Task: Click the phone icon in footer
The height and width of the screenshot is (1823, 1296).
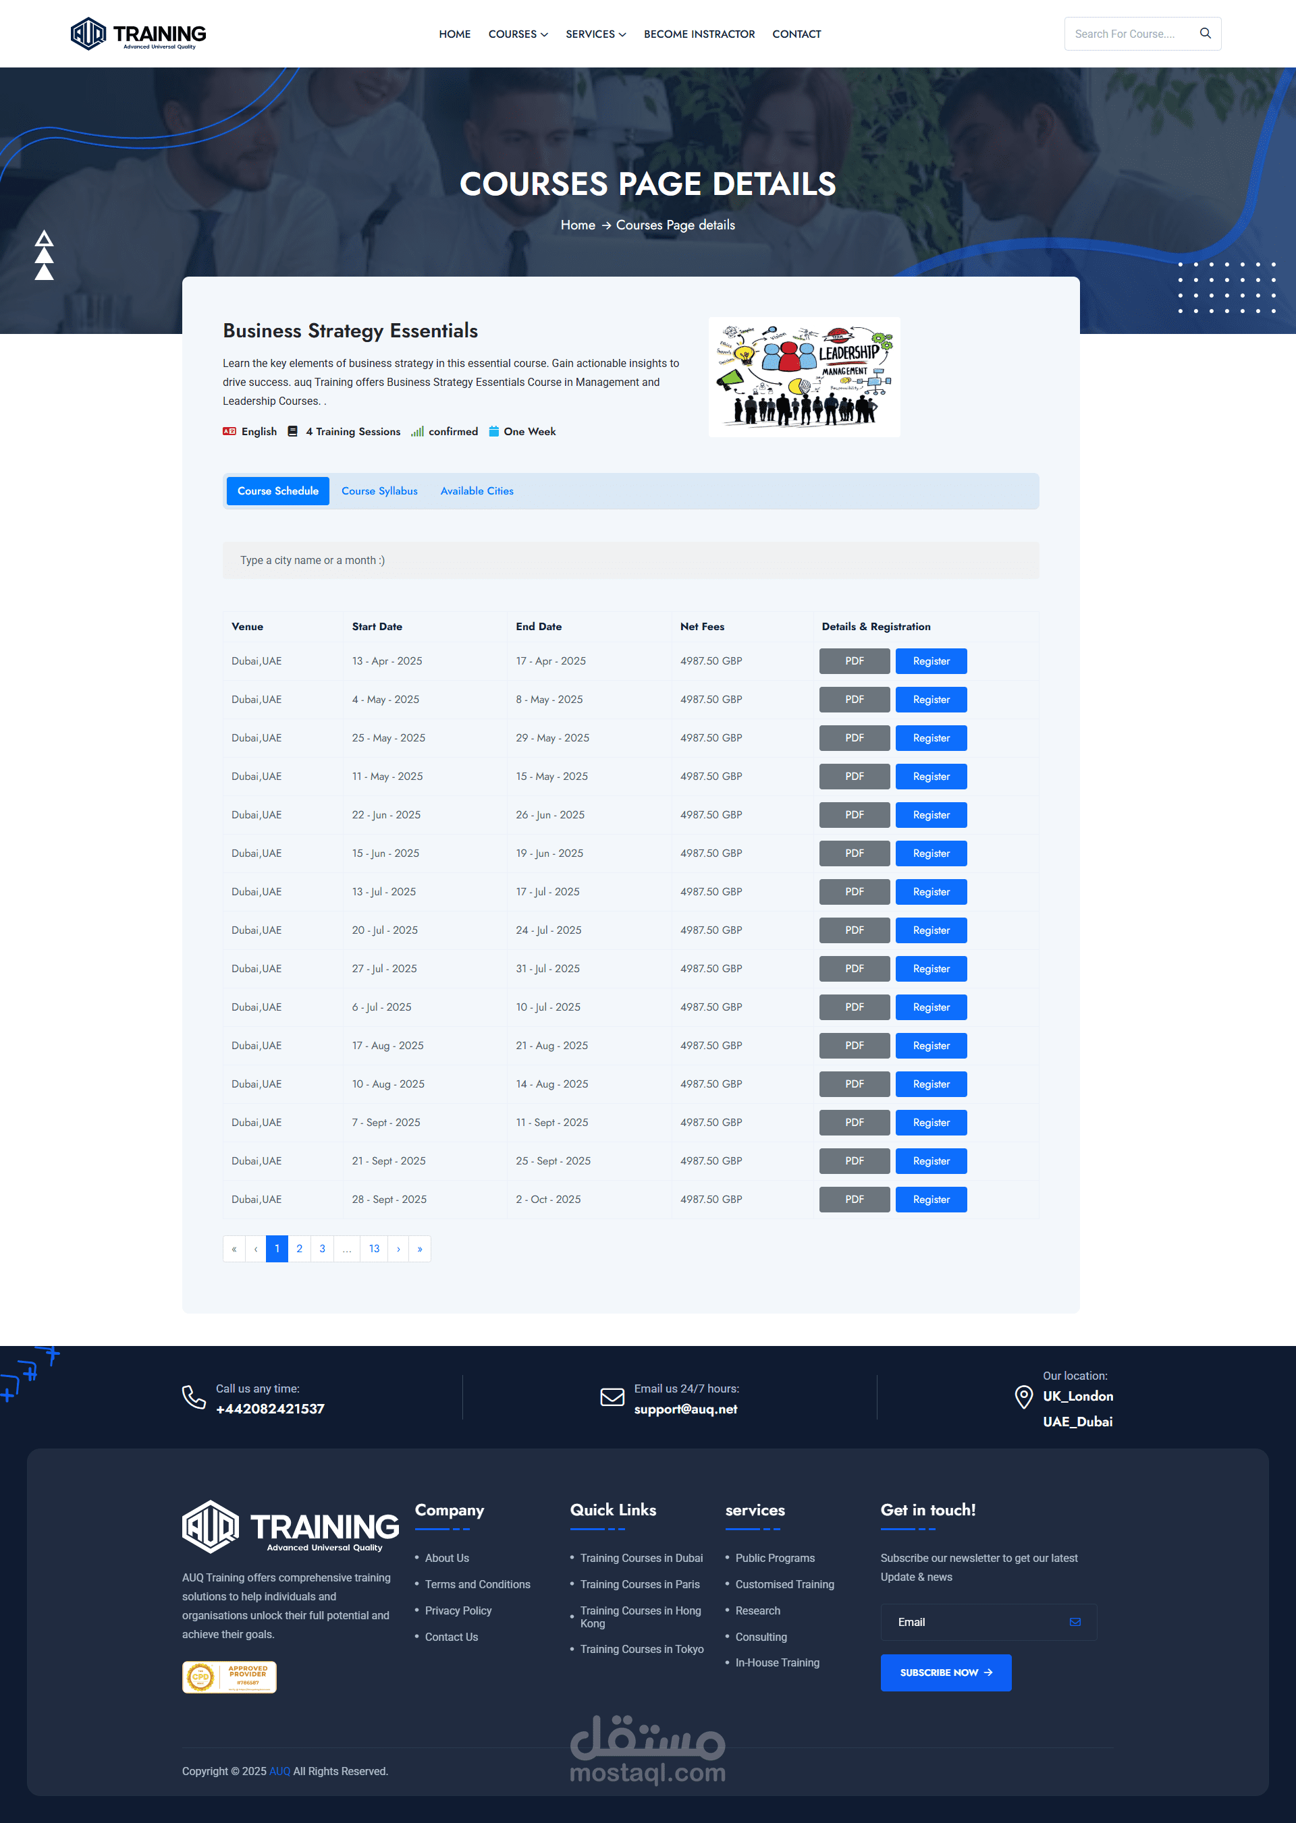Action: coord(194,1397)
